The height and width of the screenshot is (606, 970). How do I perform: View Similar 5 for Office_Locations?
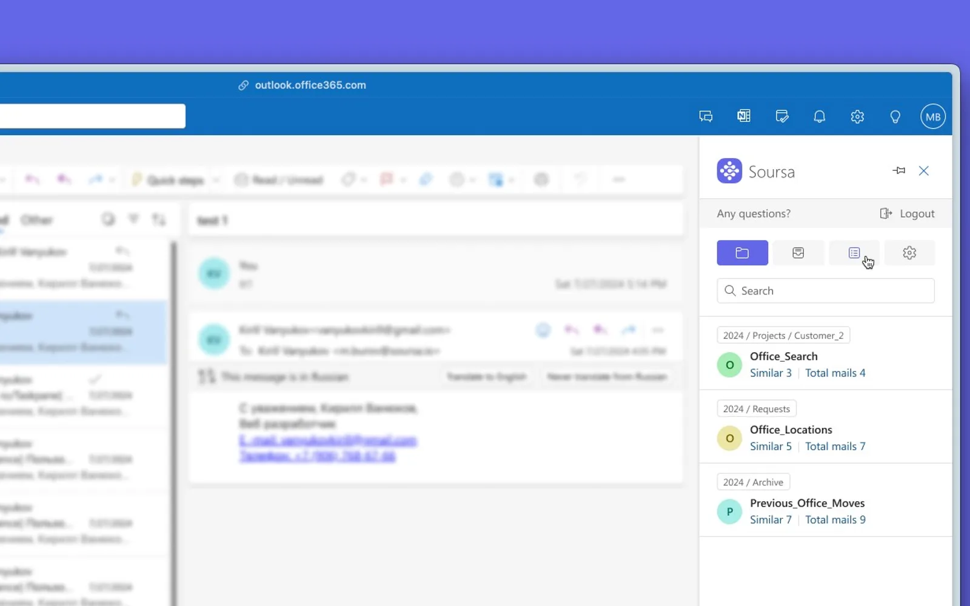point(771,446)
